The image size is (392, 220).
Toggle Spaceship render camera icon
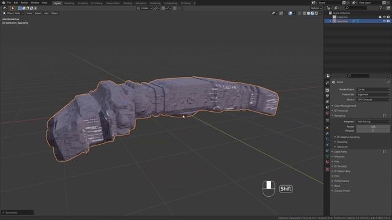pyautogui.click(x=388, y=21)
